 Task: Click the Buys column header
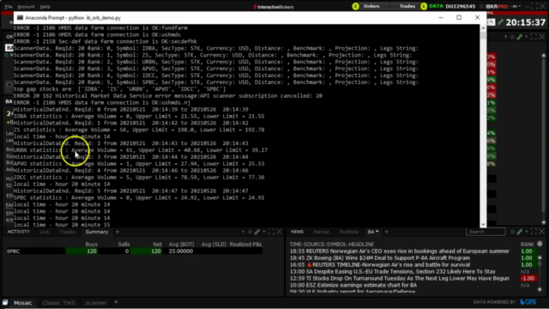tap(92, 244)
